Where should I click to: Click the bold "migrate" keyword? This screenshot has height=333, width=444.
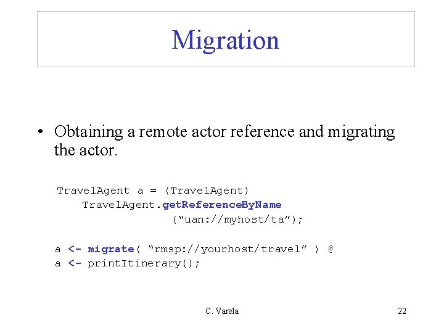pyautogui.click(x=111, y=249)
